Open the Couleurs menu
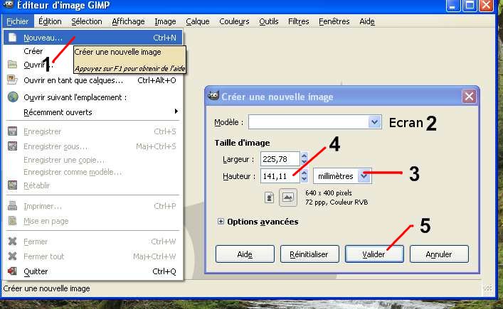503x309 pixels. [x=234, y=21]
